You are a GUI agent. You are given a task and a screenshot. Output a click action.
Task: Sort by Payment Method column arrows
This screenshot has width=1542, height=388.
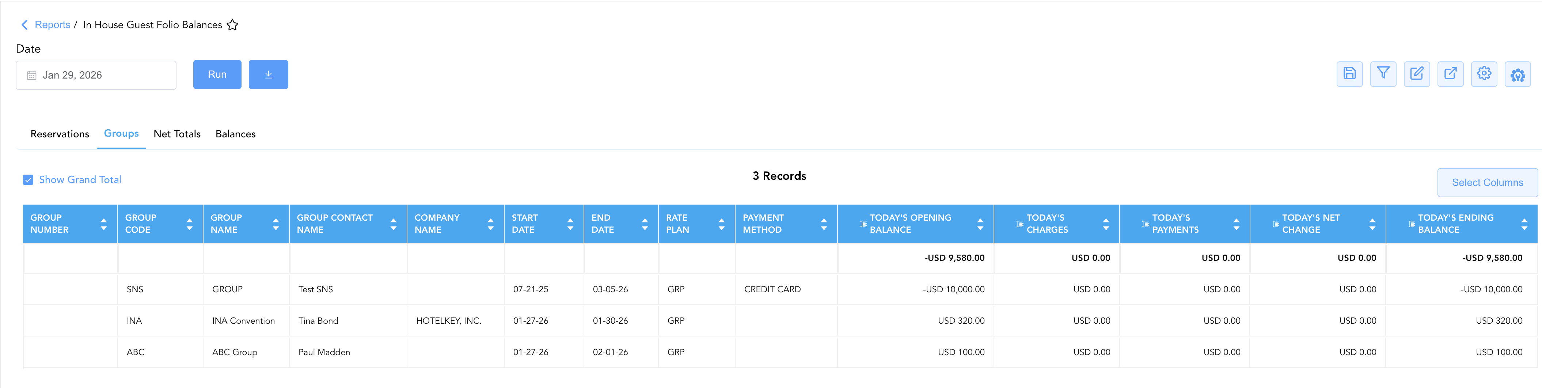[824, 224]
